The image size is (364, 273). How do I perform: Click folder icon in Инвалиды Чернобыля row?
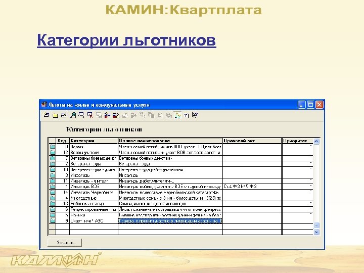coord(53,192)
